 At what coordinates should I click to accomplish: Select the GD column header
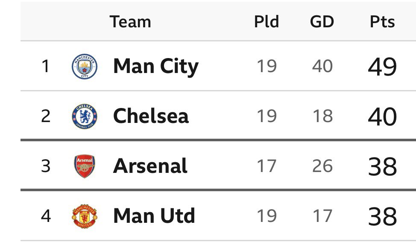(322, 22)
